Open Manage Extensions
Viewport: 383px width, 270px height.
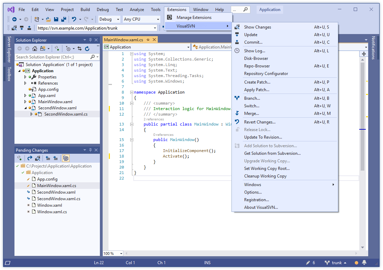(x=198, y=18)
